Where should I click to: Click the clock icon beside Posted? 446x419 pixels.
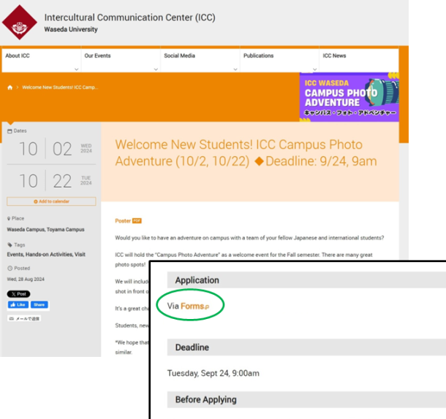10,268
